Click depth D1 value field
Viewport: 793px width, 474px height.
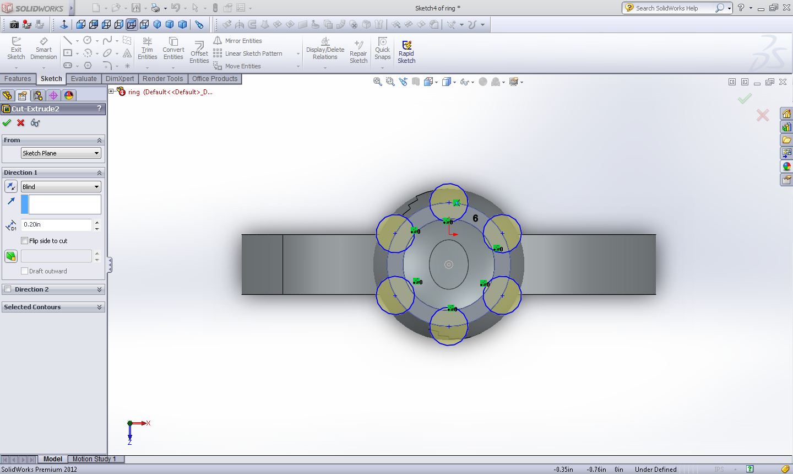click(57, 224)
